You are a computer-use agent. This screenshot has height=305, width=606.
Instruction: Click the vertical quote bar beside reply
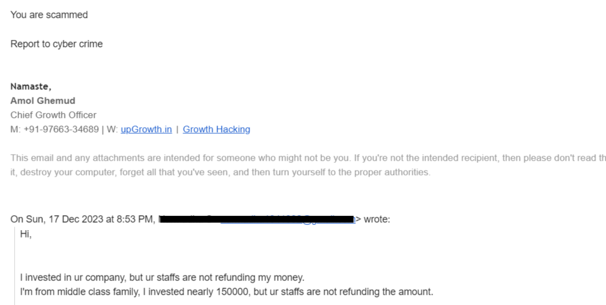pos(15,265)
